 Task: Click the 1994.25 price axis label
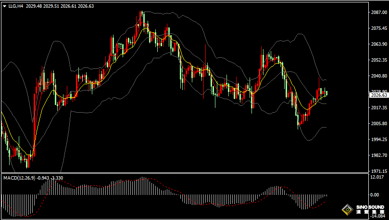(379, 139)
